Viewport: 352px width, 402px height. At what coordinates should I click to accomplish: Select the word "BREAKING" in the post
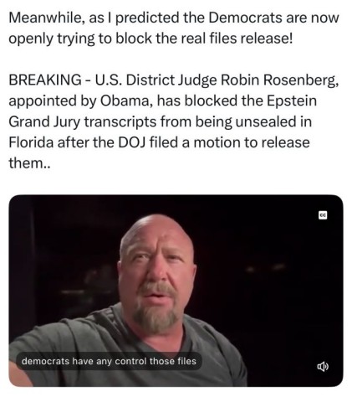(45, 80)
